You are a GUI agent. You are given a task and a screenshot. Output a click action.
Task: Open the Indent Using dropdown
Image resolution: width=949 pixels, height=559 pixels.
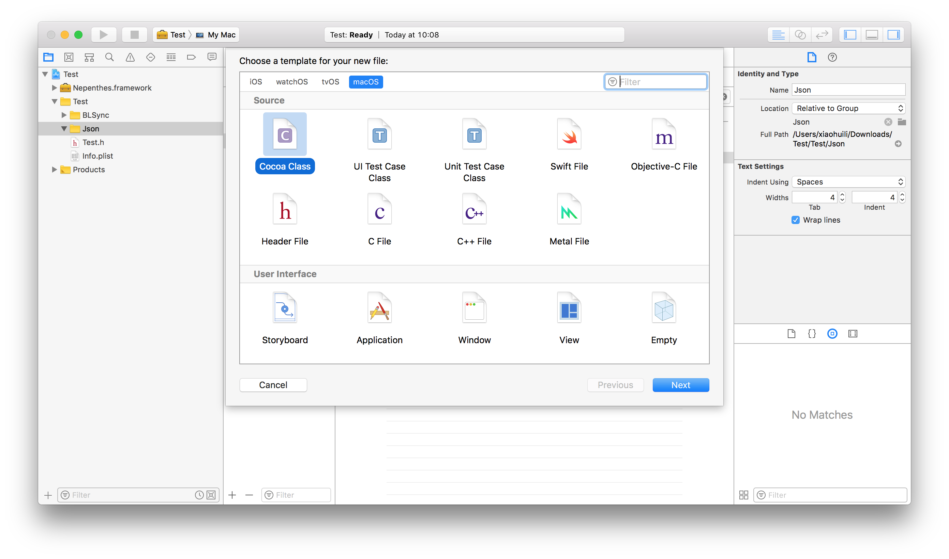[x=848, y=182]
